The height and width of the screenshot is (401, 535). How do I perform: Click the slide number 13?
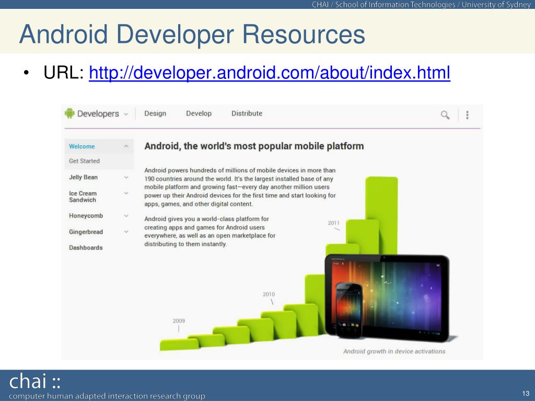526,393
